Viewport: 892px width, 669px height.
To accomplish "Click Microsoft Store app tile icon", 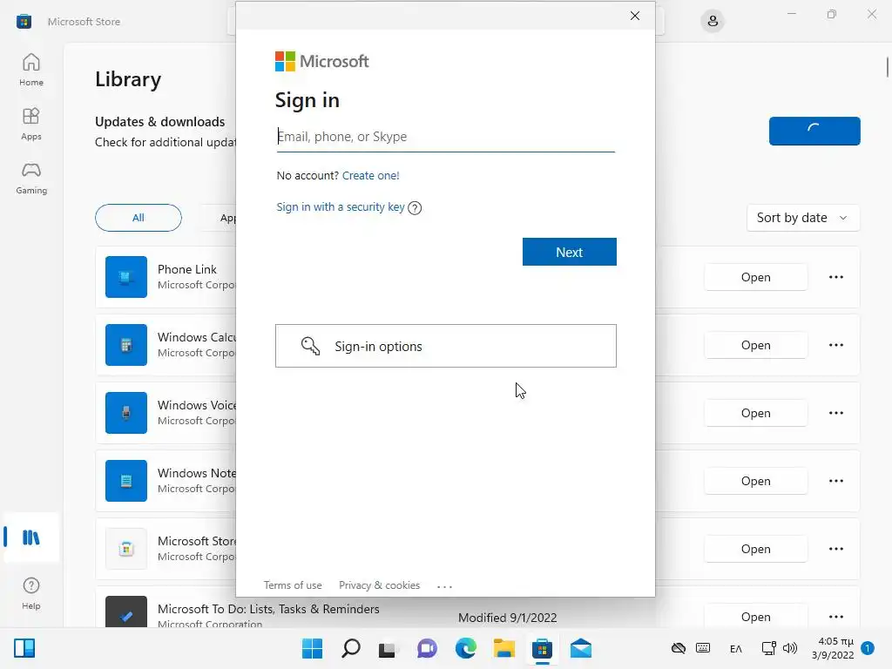I will pyautogui.click(x=126, y=549).
